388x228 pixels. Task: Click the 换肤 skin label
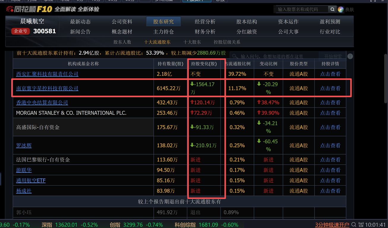[x=350, y=9]
